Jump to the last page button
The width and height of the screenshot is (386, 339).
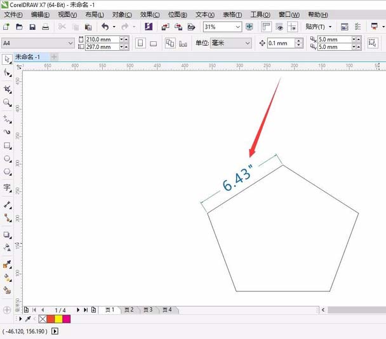[86, 310]
